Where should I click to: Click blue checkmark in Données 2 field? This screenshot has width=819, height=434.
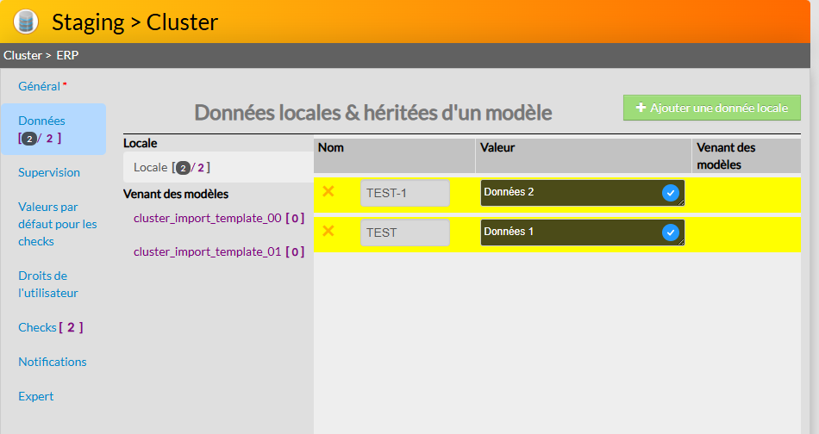(670, 193)
